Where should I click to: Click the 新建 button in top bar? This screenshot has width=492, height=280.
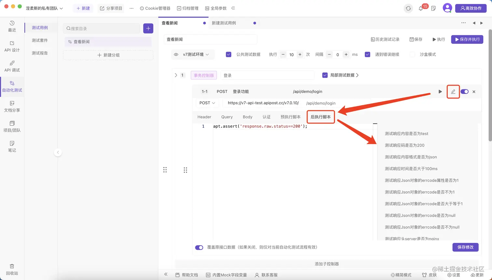(x=83, y=8)
